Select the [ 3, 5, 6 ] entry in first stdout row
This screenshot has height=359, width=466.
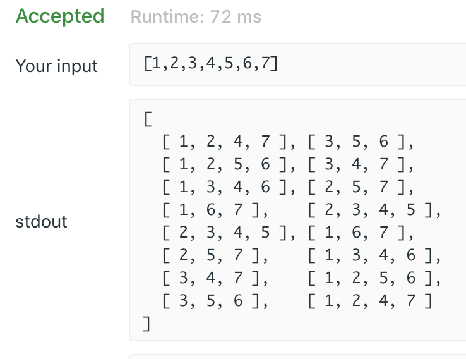(x=356, y=142)
